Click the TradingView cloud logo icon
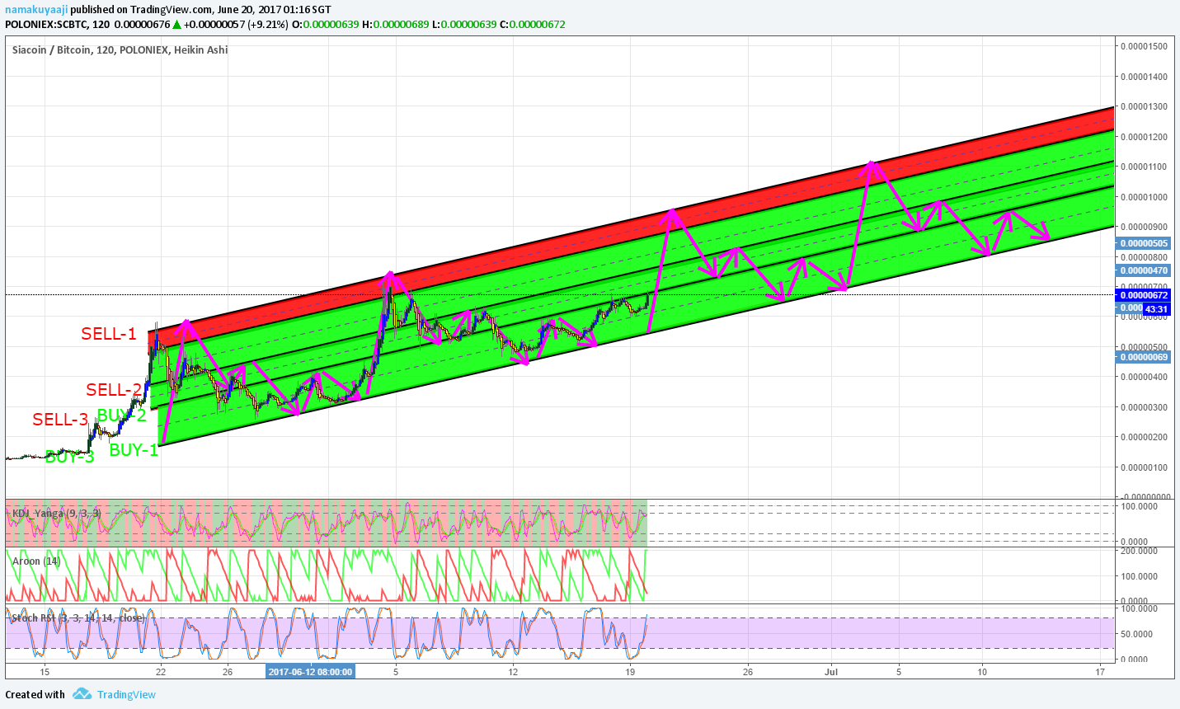 (82, 694)
